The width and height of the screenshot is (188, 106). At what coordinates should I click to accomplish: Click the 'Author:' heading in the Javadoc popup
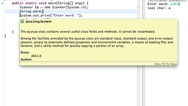[26, 59]
